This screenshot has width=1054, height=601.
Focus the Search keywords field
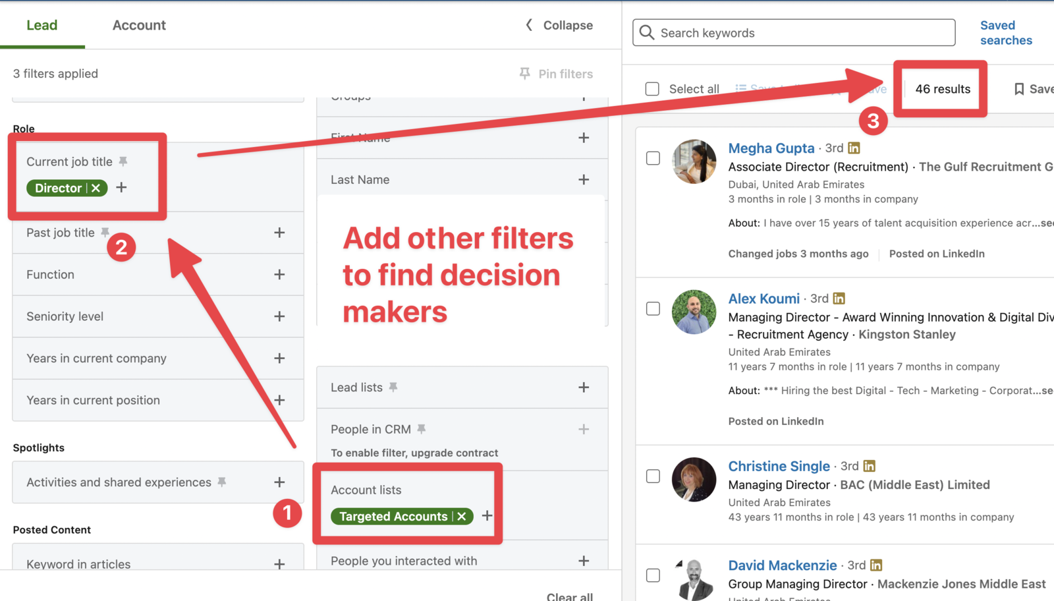point(794,33)
